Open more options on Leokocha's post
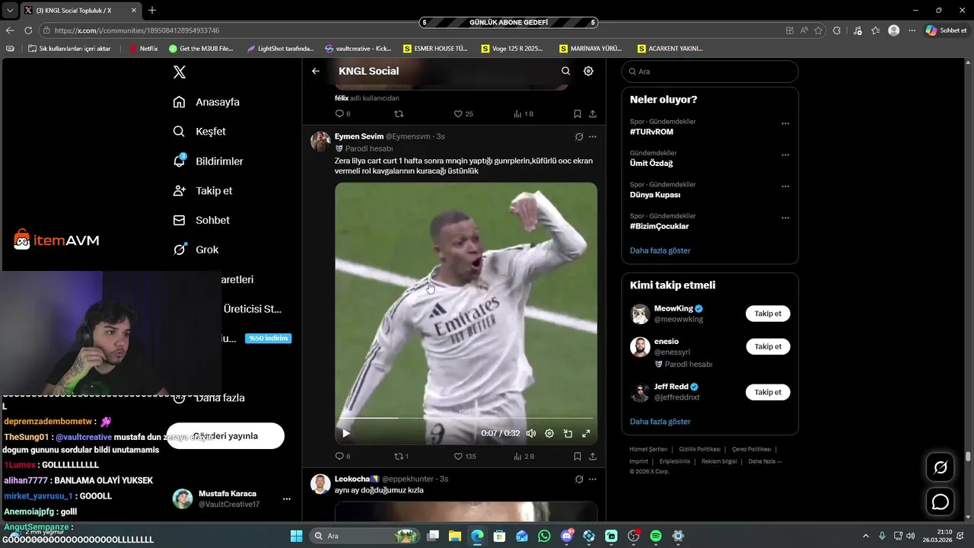The height and width of the screenshot is (548, 974). pos(593,479)
